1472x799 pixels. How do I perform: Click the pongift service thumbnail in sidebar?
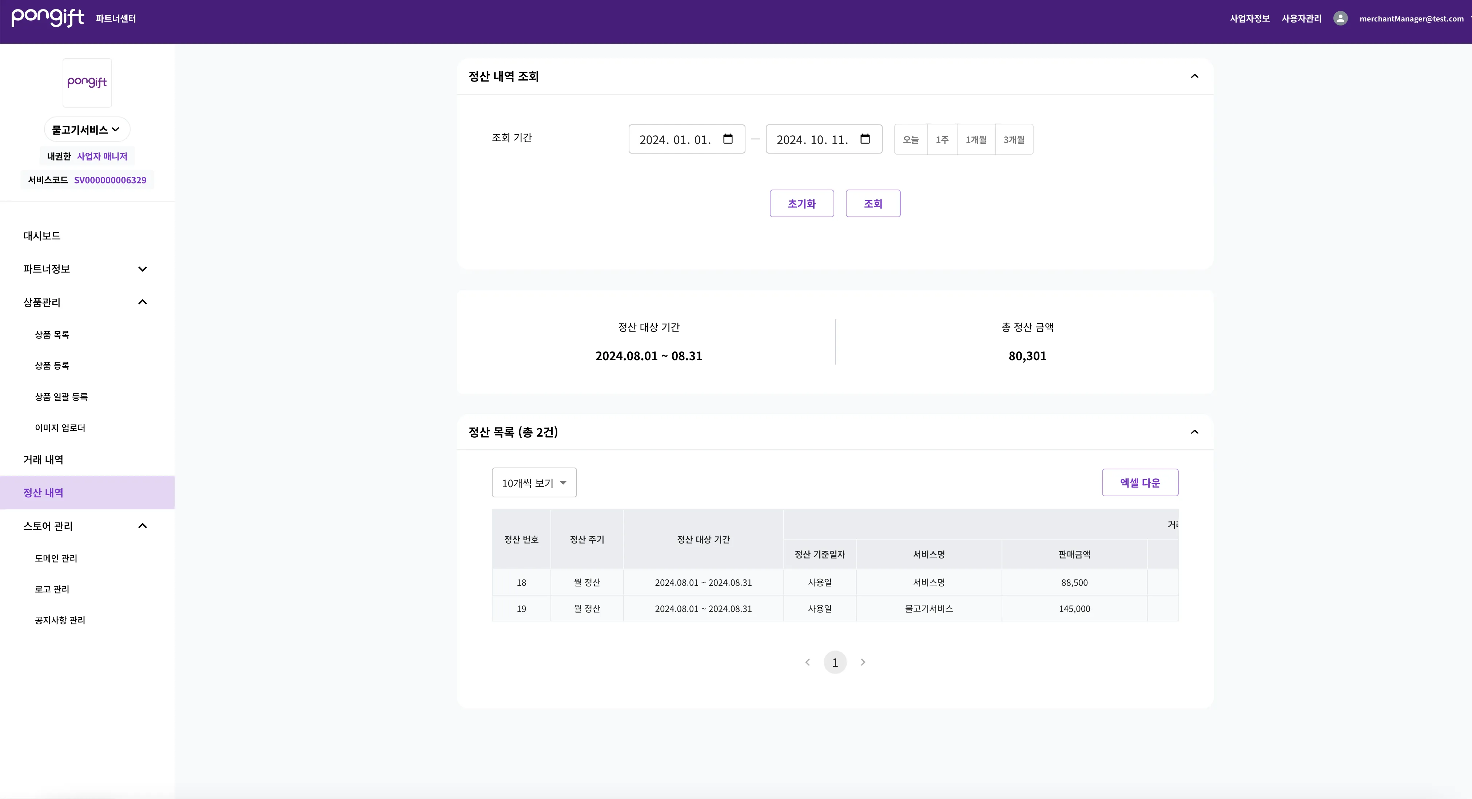pyautogui.click(x=87, y=82)
